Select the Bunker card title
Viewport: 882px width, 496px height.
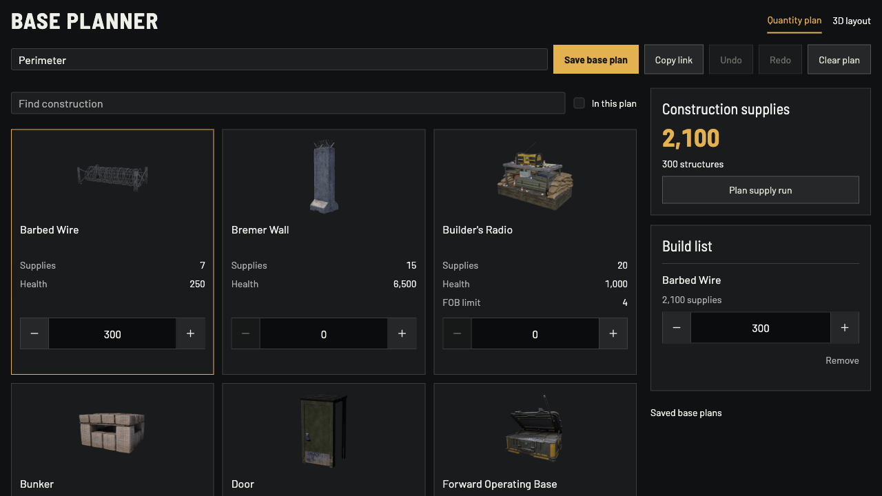pos(37,484)
